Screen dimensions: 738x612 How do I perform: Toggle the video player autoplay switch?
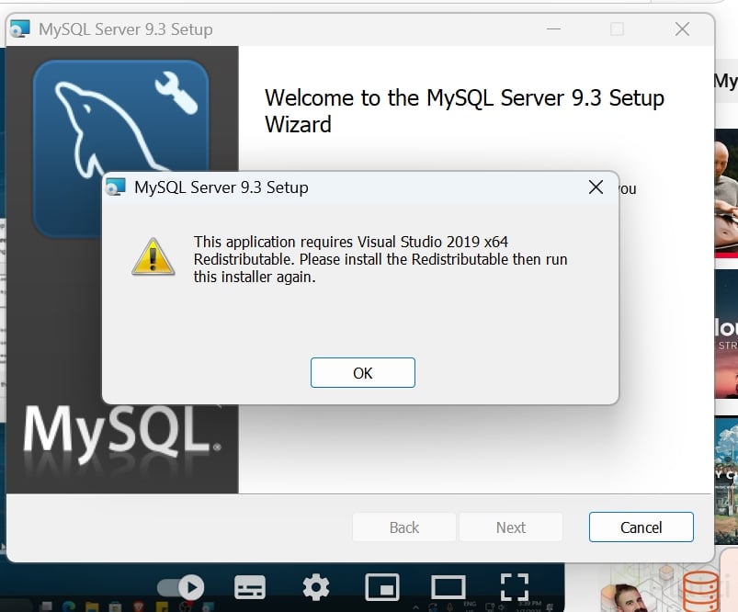181,587
